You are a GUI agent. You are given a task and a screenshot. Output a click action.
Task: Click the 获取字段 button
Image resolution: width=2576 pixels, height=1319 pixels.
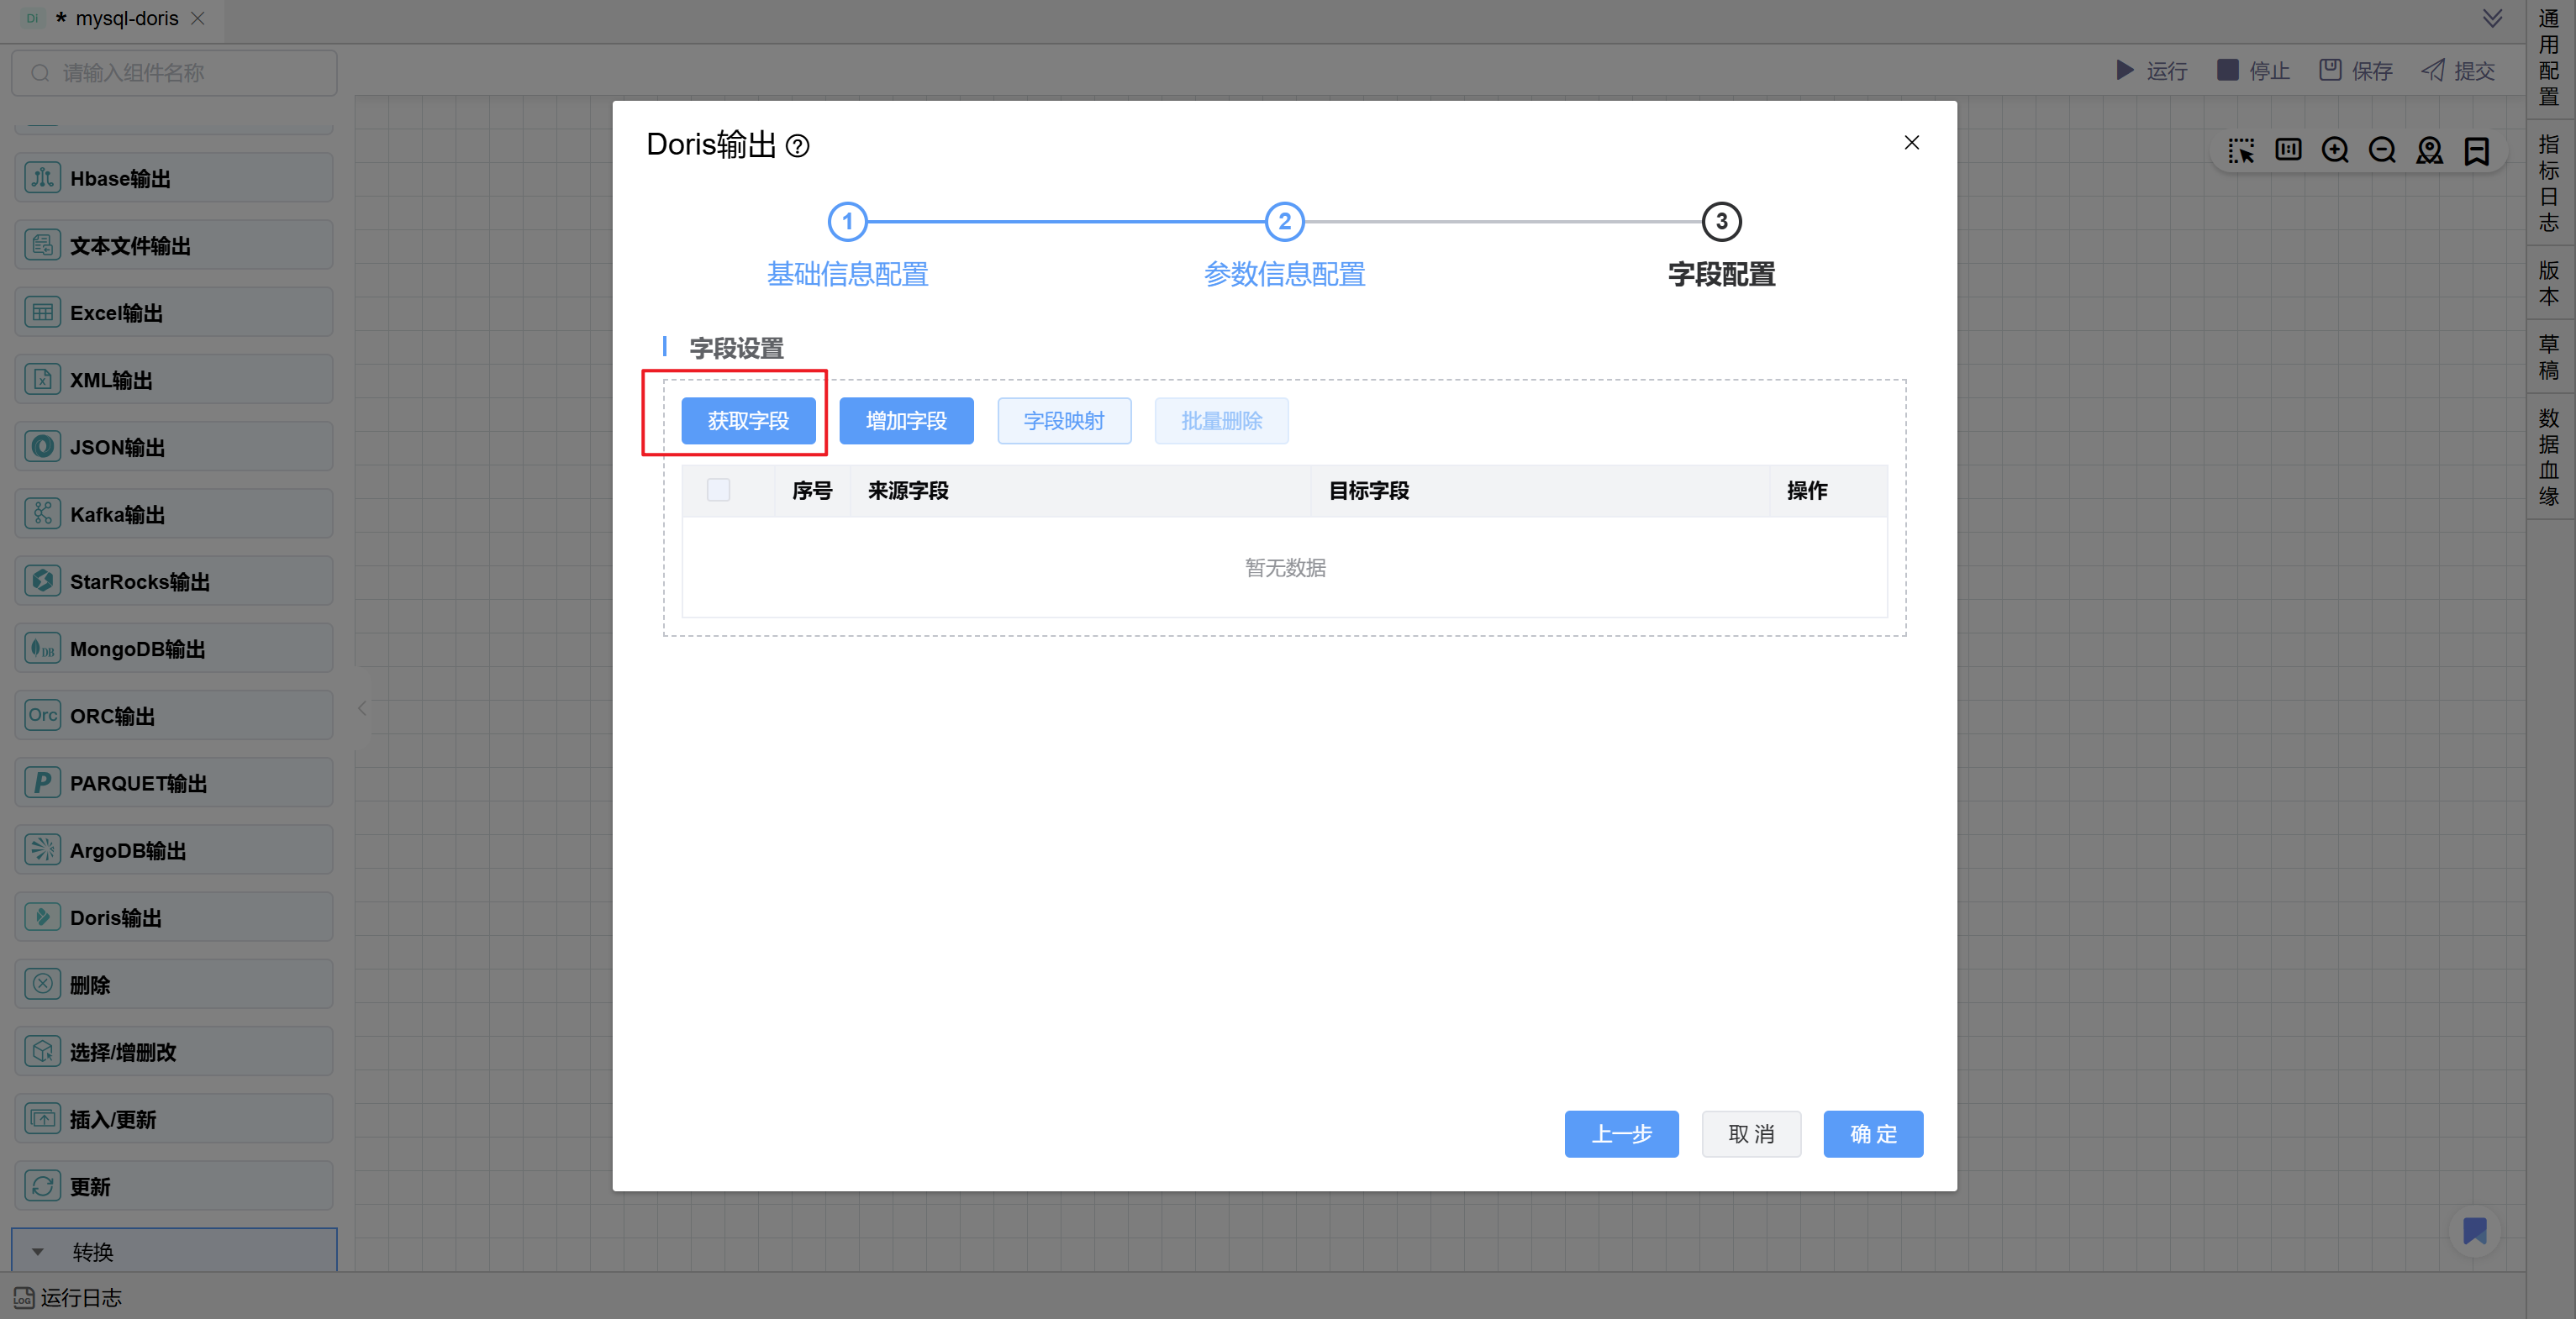pos(748,421)
